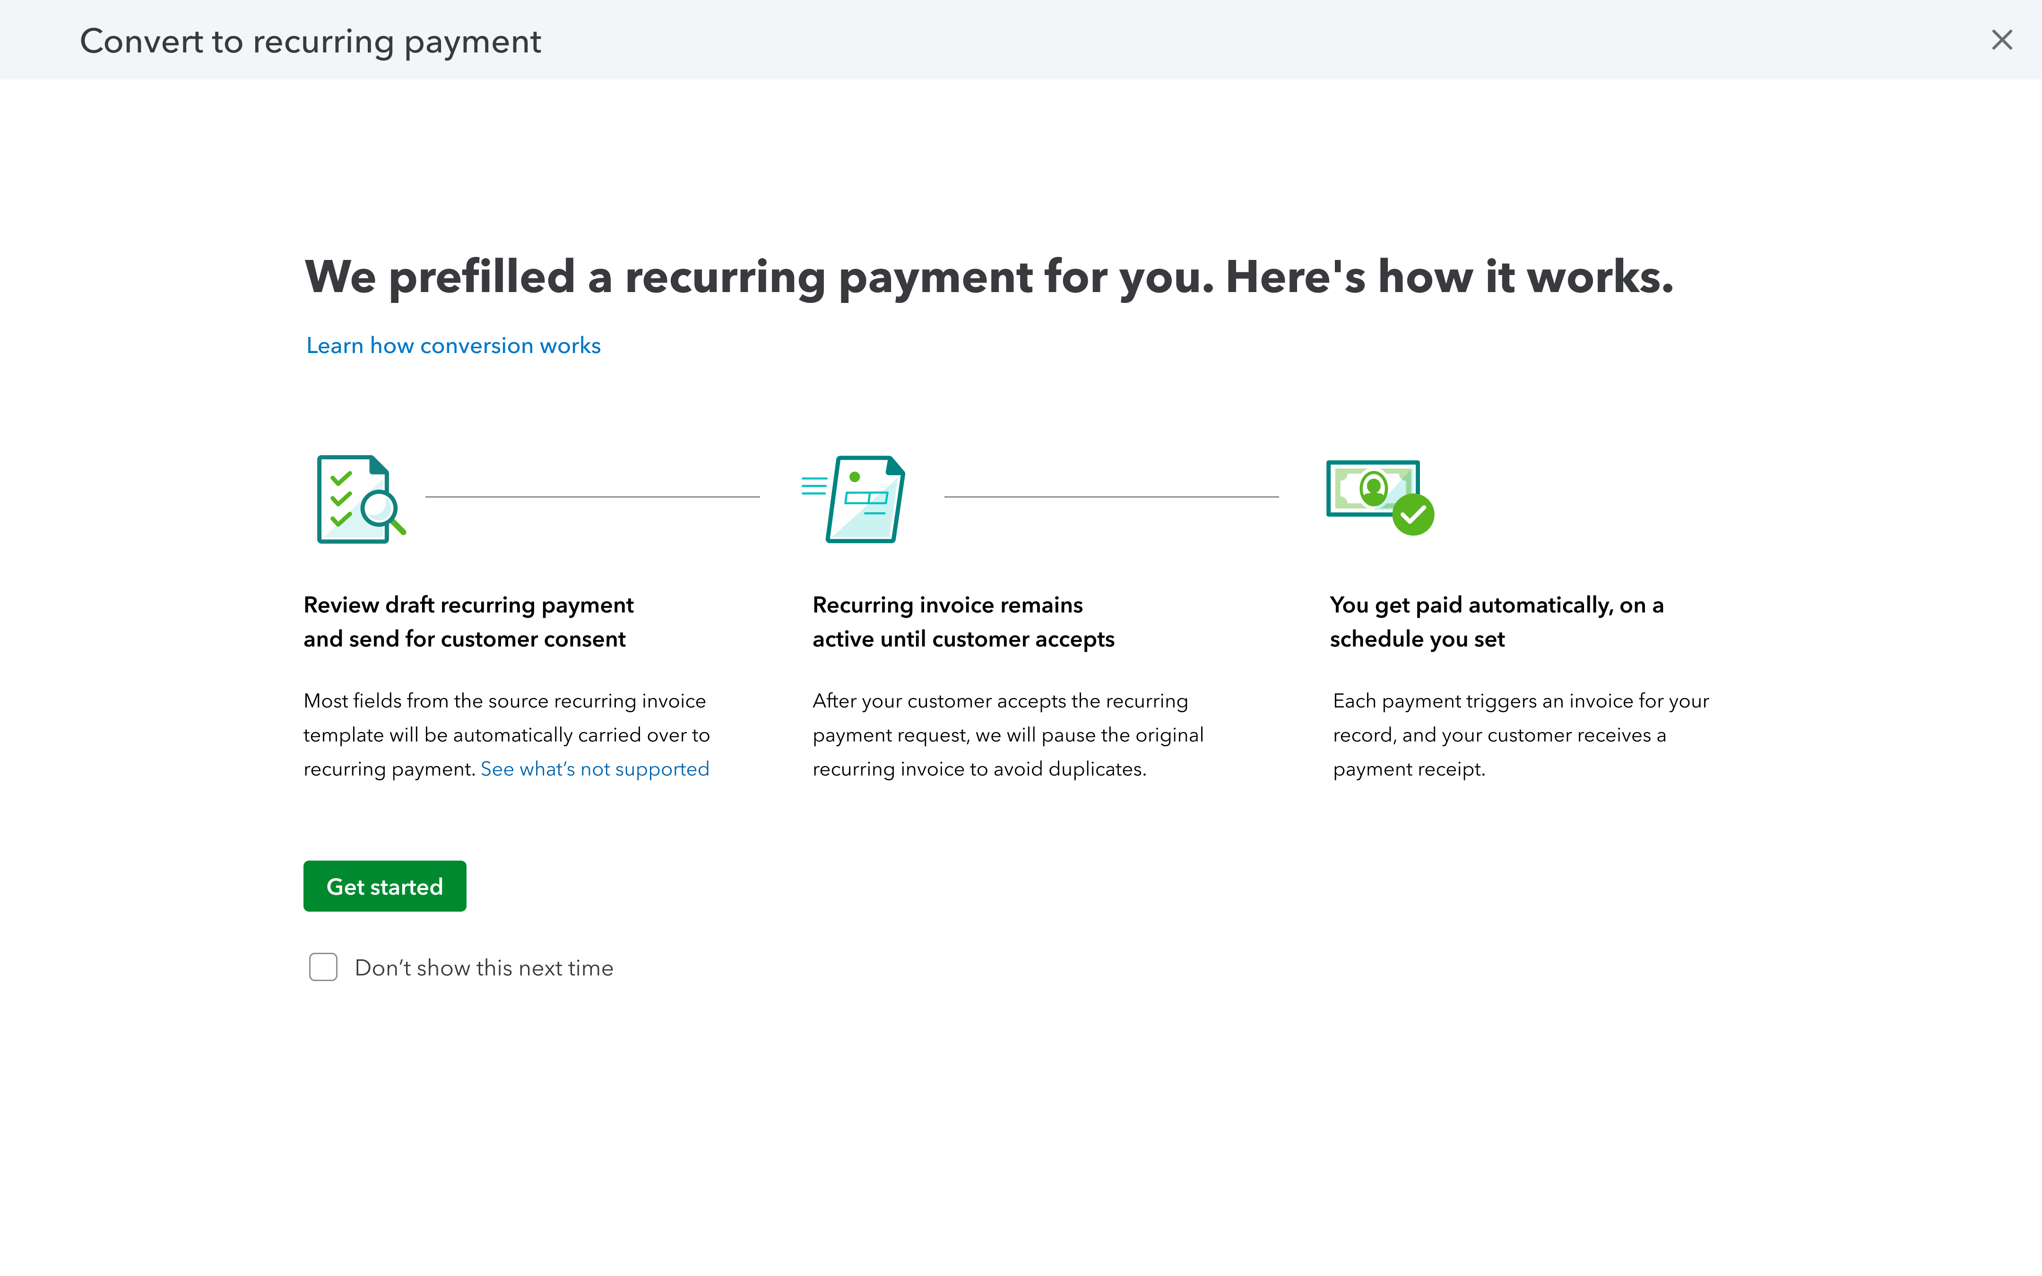Click the "We prefilled a recurring payment" headline
The height and width of the screenshot is (1276, 2042).
coord(988,277)
